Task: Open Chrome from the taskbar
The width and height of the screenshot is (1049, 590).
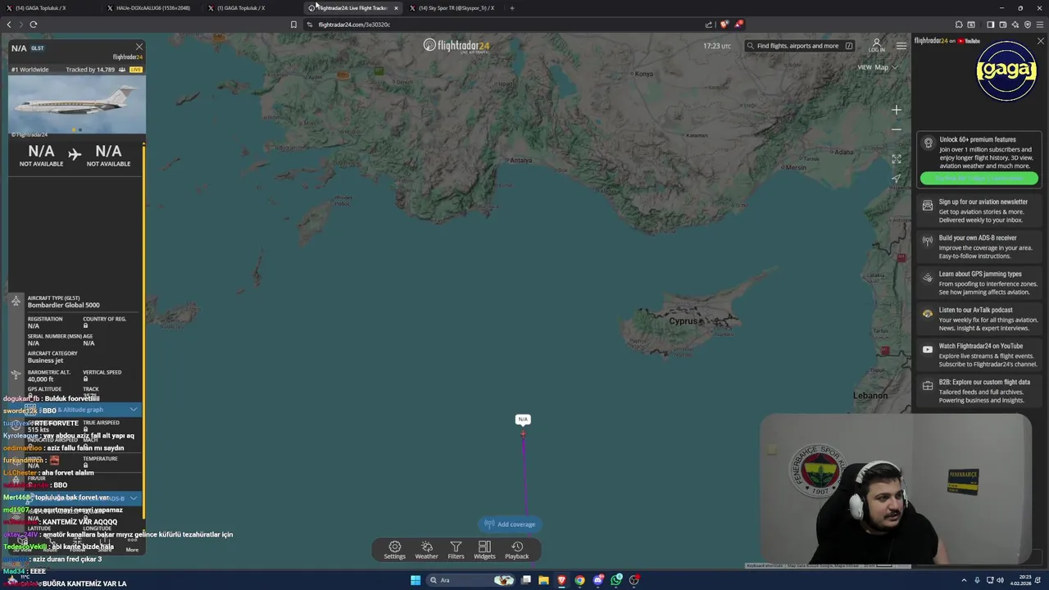Action: tap(579, 580)
